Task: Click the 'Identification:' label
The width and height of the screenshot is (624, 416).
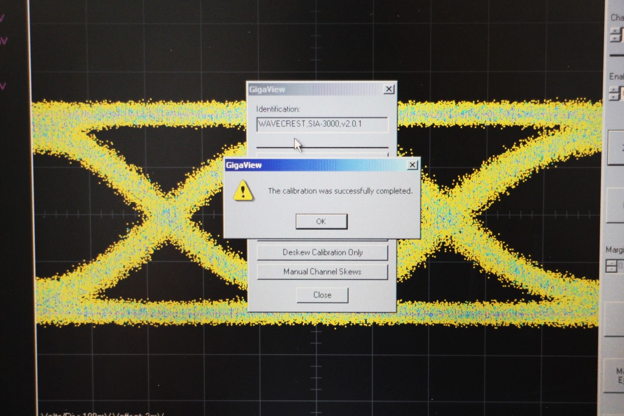Action: (x=278, y=109)
